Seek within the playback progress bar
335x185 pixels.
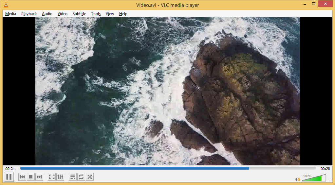168,168
